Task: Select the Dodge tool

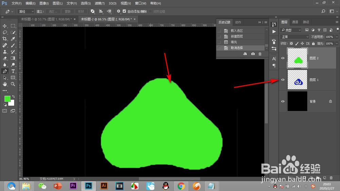Action: [x=13, y=65]
